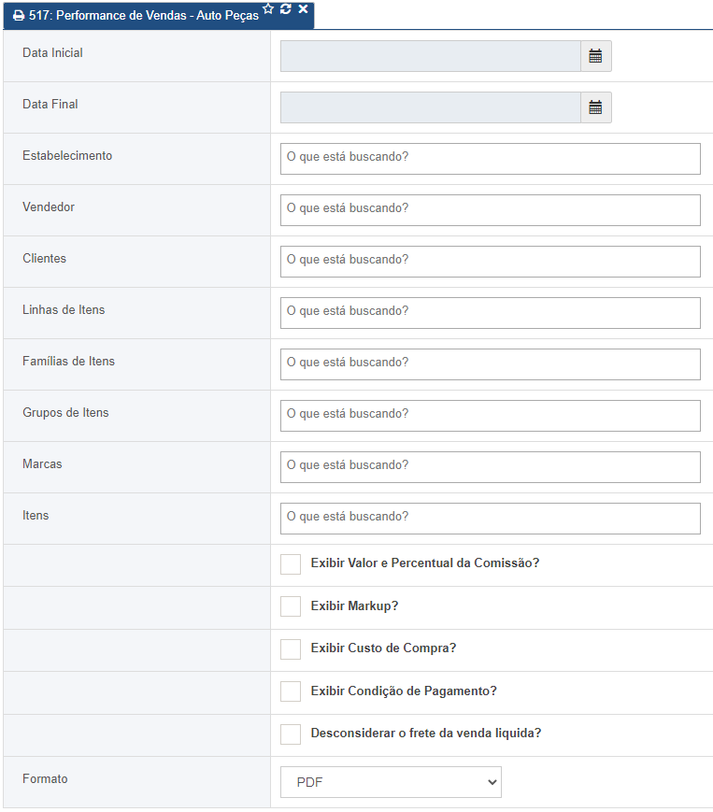The height and width of the screenshot is (812, 713).
Task: Focus the Vendedor search field
Action: (490, 210)
